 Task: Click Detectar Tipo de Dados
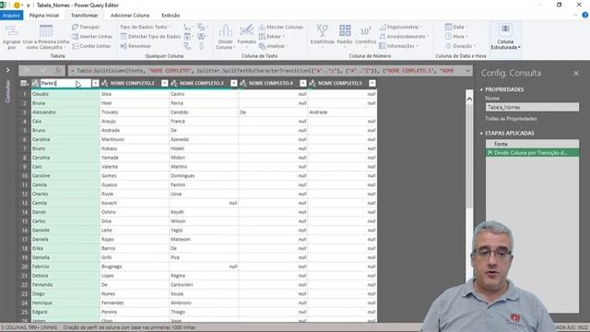[x=150, y=37]
